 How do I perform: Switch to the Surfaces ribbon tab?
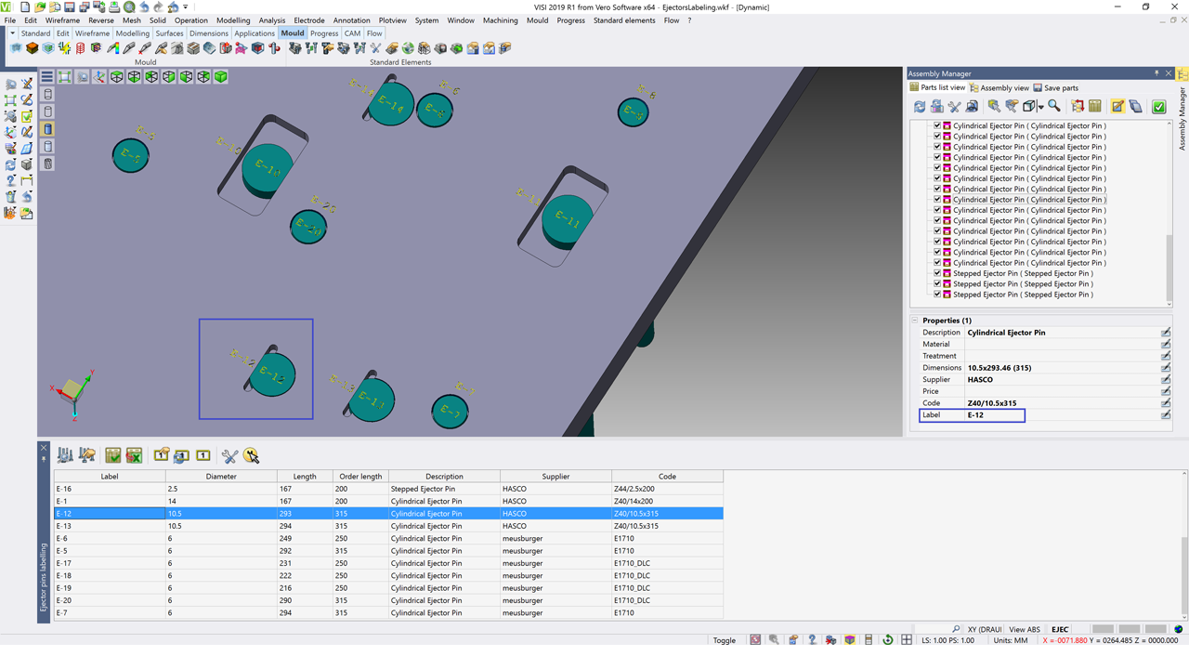point(169,33)
